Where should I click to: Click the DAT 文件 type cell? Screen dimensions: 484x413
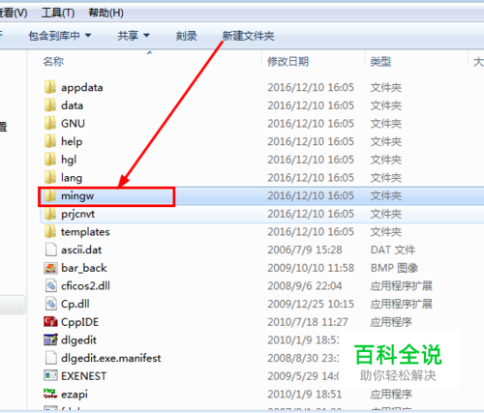pos(393,250)
